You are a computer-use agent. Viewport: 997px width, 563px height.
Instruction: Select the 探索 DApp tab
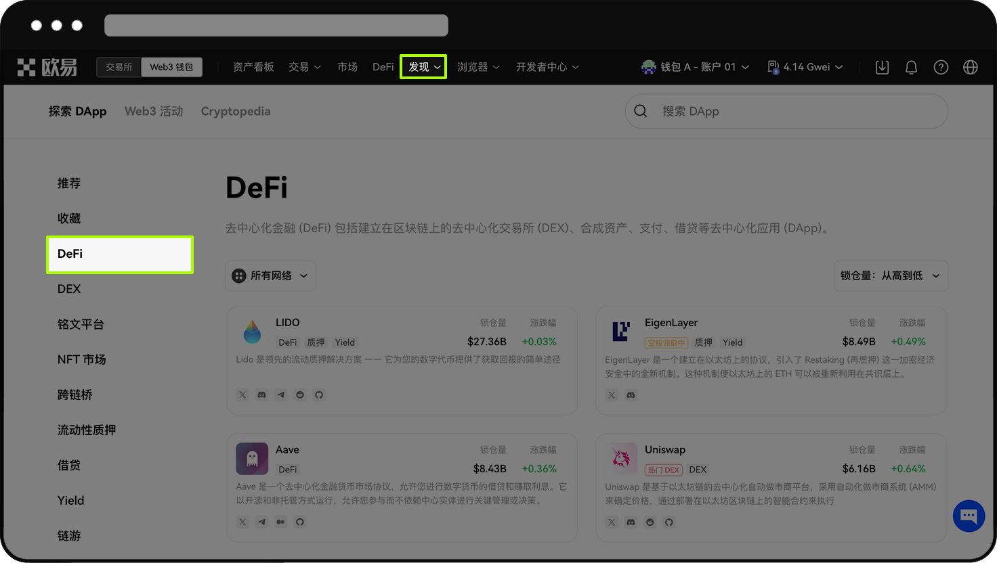(77, 111)
